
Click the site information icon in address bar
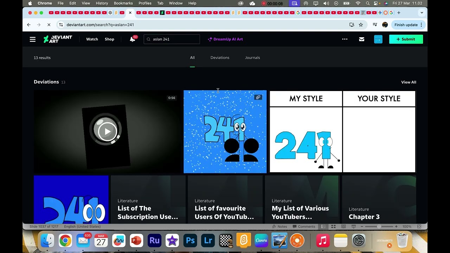[61, 25]
